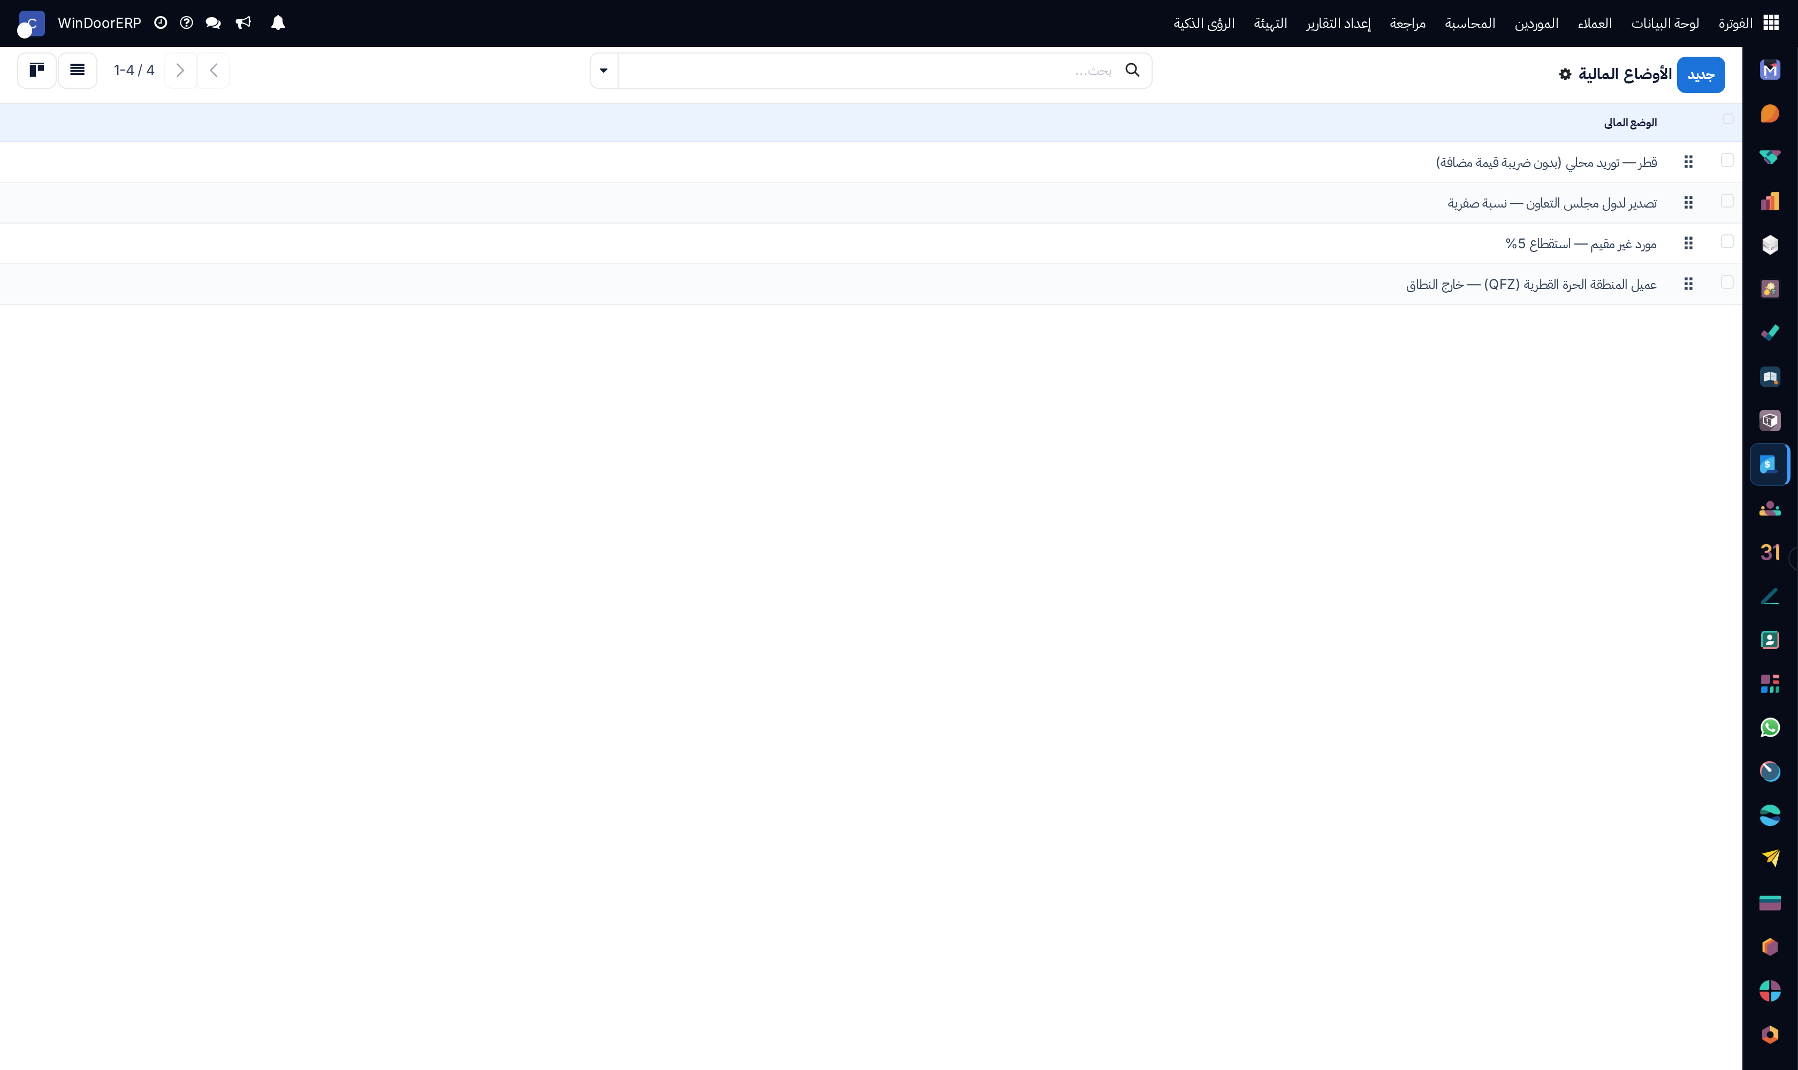Open the المحاسبة menu
The width and height of the screenshot is (1798, 1070).
(x=1470, y=24)
